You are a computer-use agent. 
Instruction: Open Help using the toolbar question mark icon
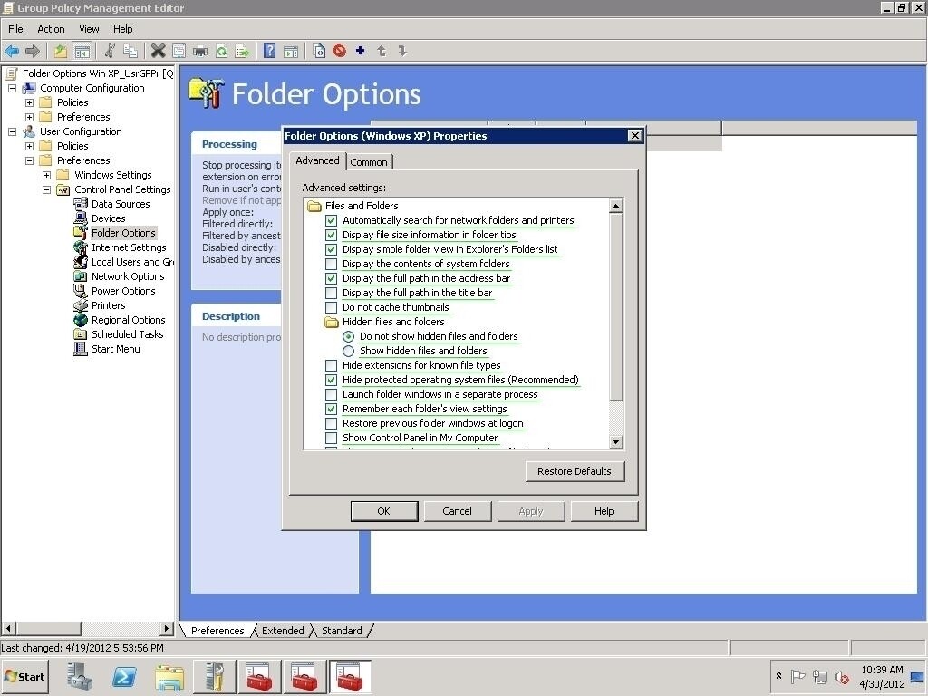pyautogui.click(x=269, y=51)
